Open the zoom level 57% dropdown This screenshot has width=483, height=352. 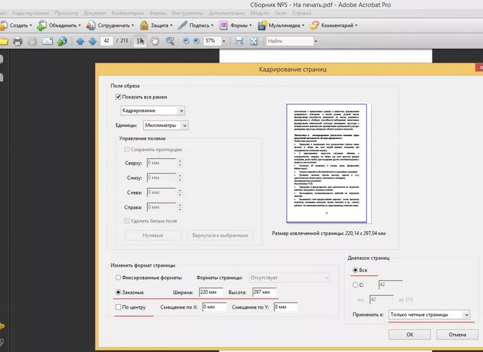(224, 41)
